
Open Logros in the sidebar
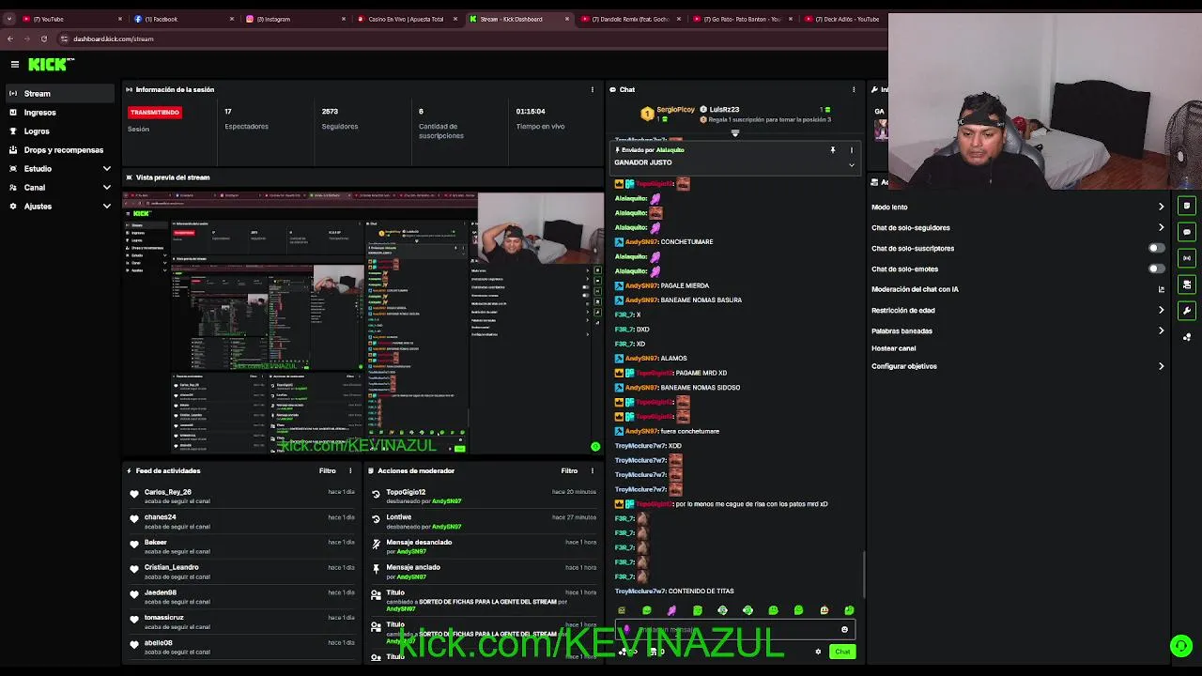(x=60, y=131)
